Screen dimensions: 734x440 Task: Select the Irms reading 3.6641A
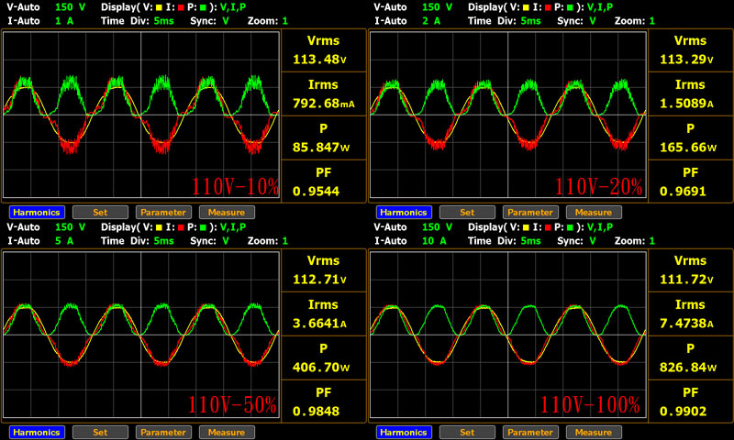(319, 324)
